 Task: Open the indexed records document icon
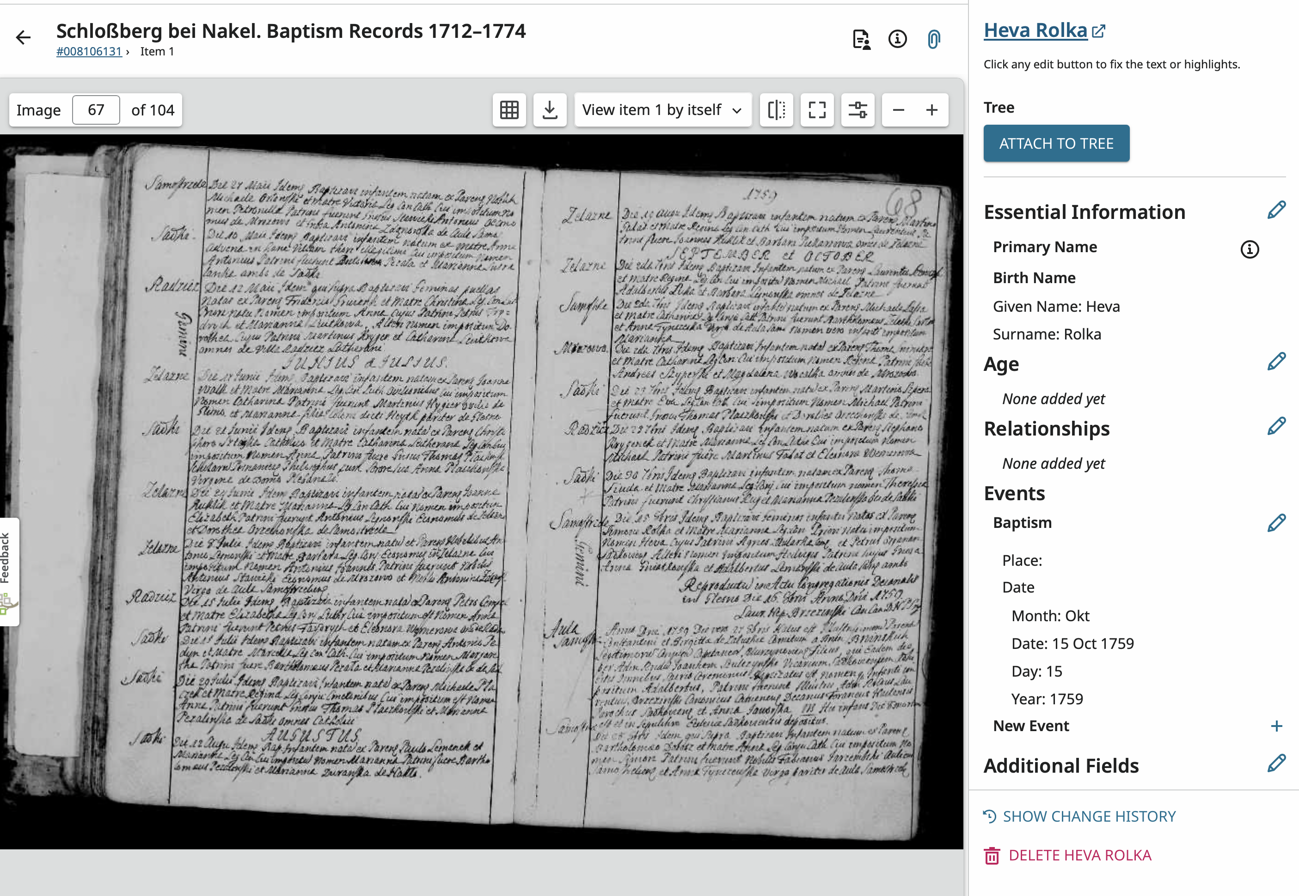pos(861,39)
